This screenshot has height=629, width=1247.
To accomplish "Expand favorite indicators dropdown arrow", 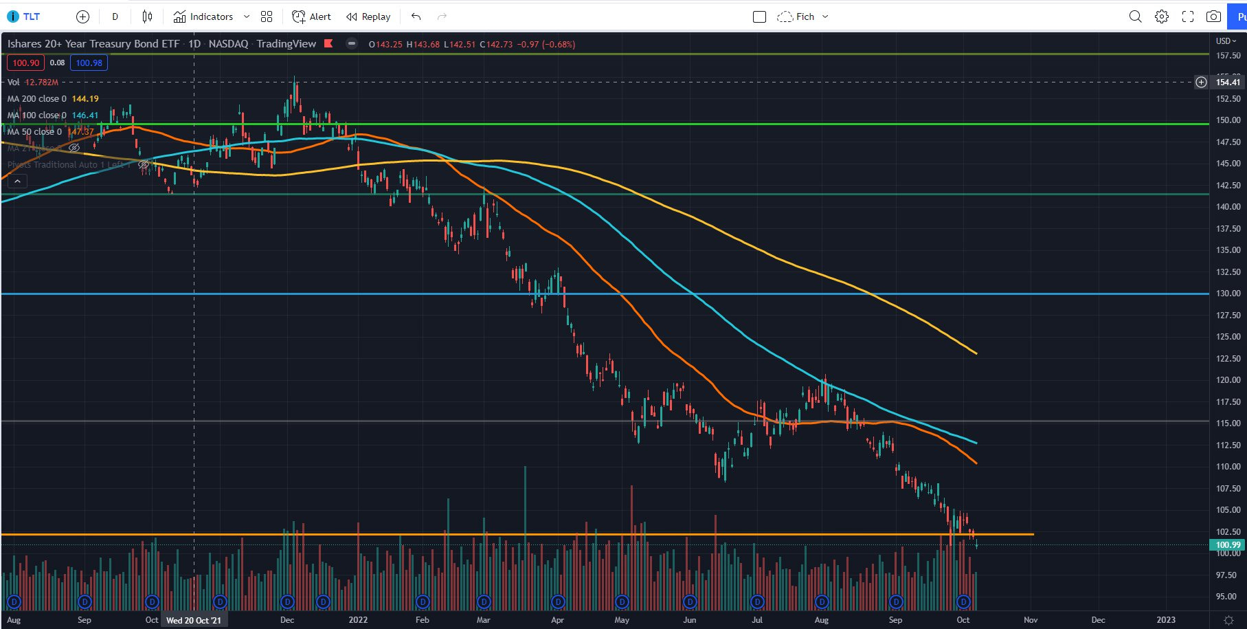I will pos(247,16).
